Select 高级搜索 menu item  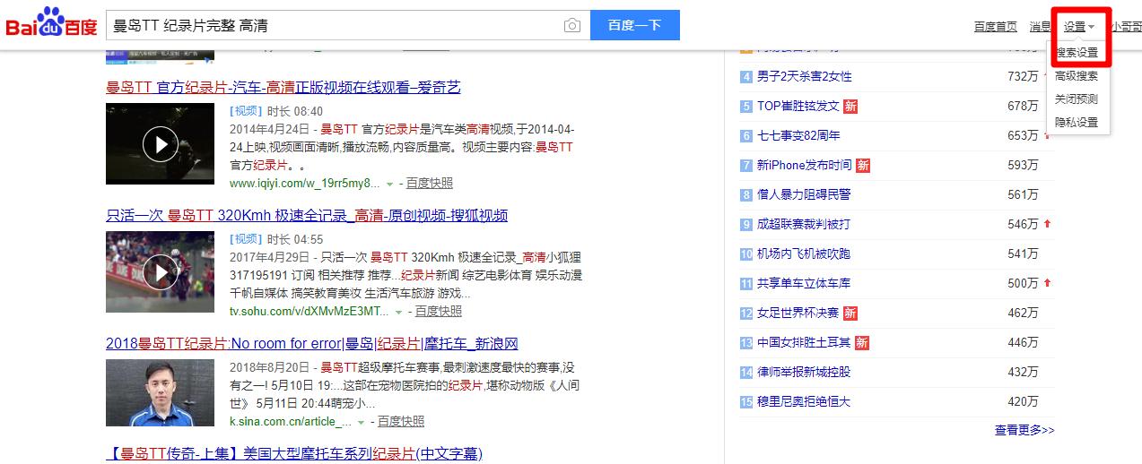(x=1077, y=76)
